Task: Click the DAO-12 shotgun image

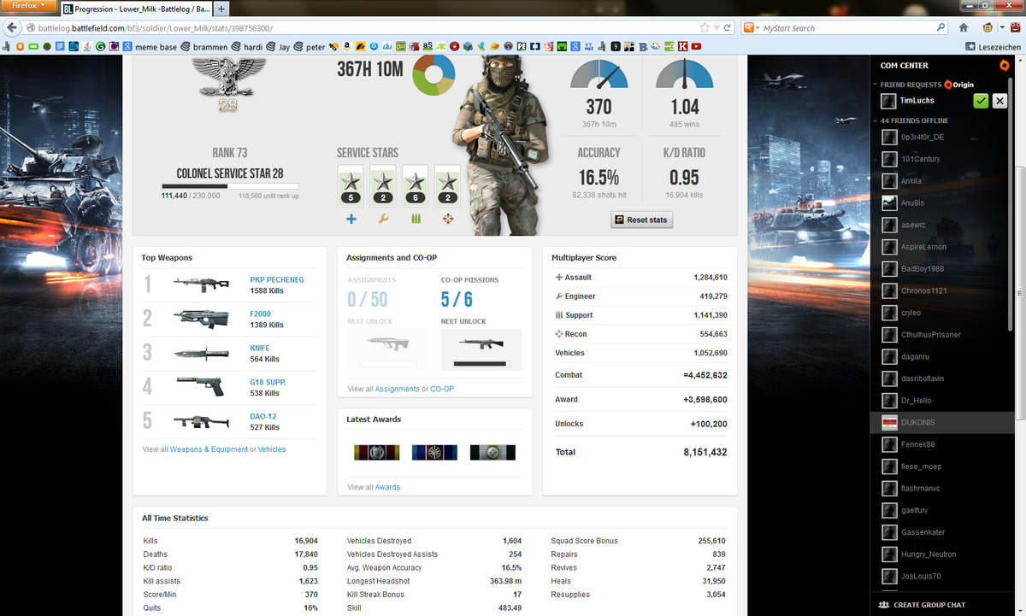Action: pos(201,421)
